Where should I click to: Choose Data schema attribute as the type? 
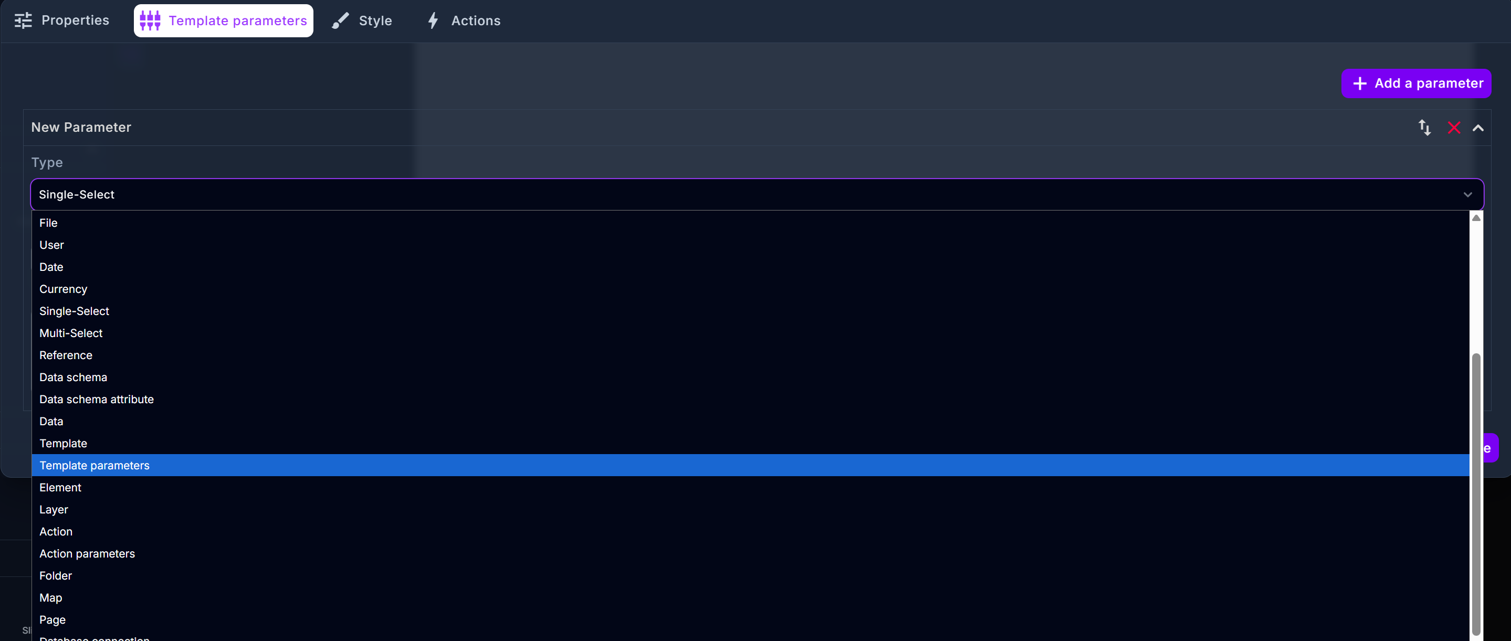pyautogui.click(x=96, y=399)
